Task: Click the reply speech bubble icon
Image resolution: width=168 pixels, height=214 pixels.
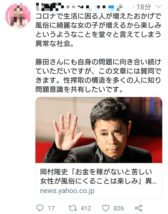Action: pos(40,208)
